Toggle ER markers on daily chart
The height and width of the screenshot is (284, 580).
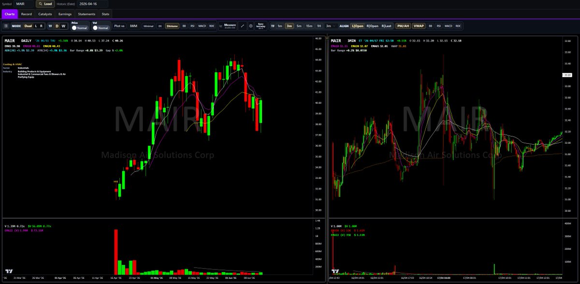click(160, 26)
